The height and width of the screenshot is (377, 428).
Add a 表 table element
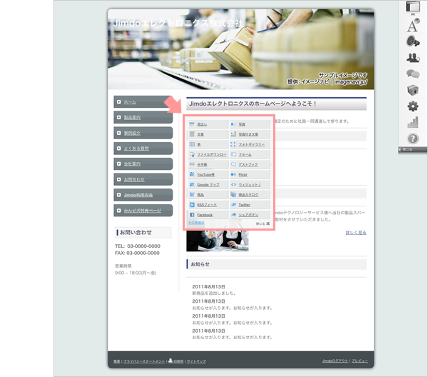pos(208,144)
